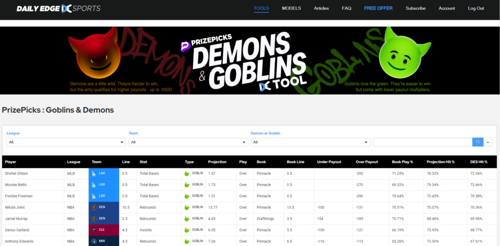
Task: Open the Demon or Goblin filter dropdown
Action: 310,142
